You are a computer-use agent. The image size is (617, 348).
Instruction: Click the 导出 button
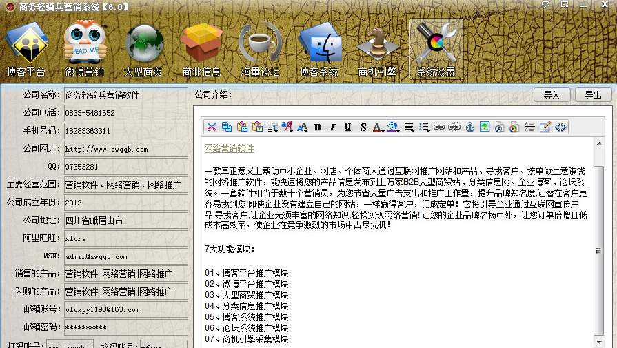coord(594,95)
